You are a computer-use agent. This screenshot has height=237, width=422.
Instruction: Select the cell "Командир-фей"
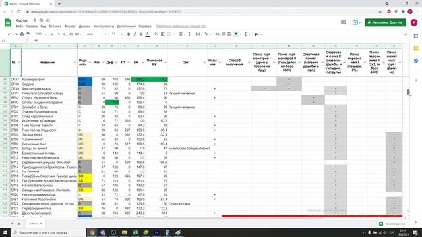click(49, 79)
